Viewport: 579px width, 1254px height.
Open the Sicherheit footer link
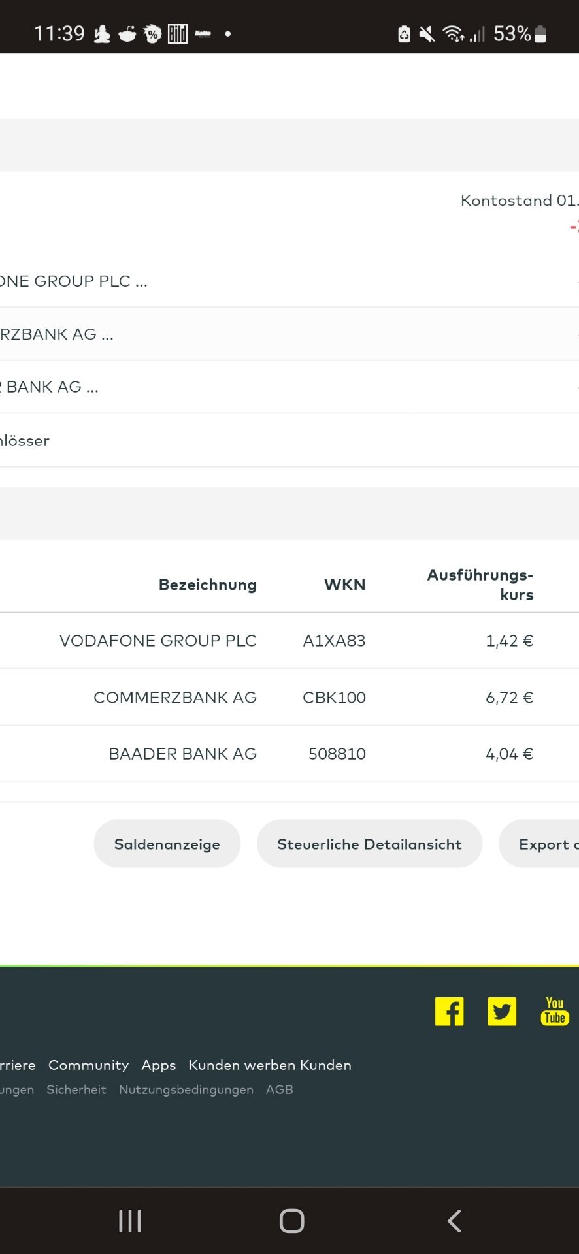coord(76,1089)
